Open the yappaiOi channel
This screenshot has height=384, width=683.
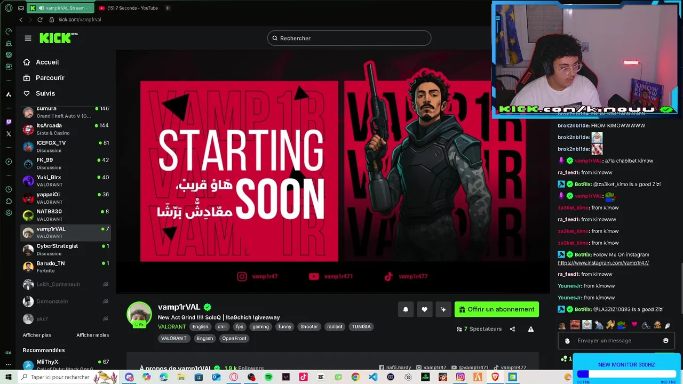pyautogui.click(x=66, y=198)
